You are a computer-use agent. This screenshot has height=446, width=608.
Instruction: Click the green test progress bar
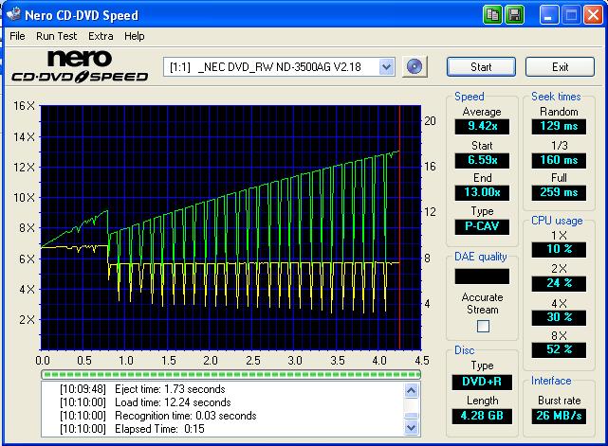pyautogui.click(x=231, y=374)
